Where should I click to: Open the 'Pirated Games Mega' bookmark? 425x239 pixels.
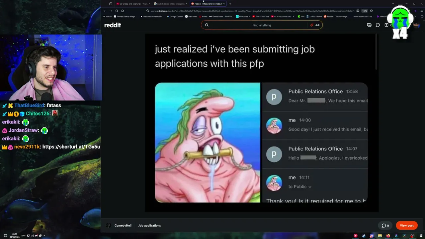coord(125,17)
